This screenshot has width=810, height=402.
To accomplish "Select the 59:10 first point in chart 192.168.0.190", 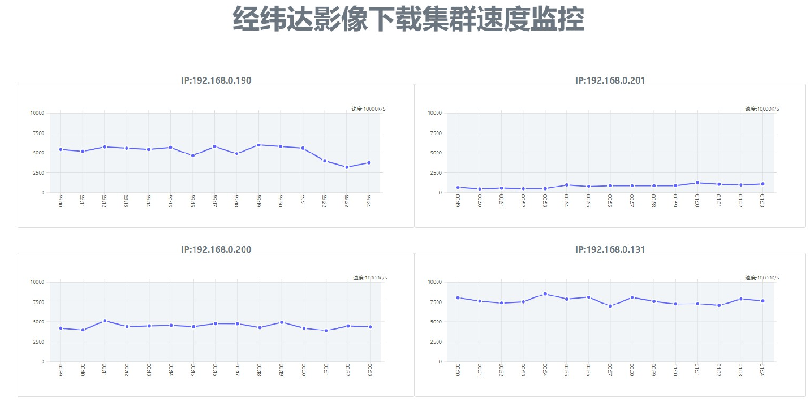I will click(61, 149).
